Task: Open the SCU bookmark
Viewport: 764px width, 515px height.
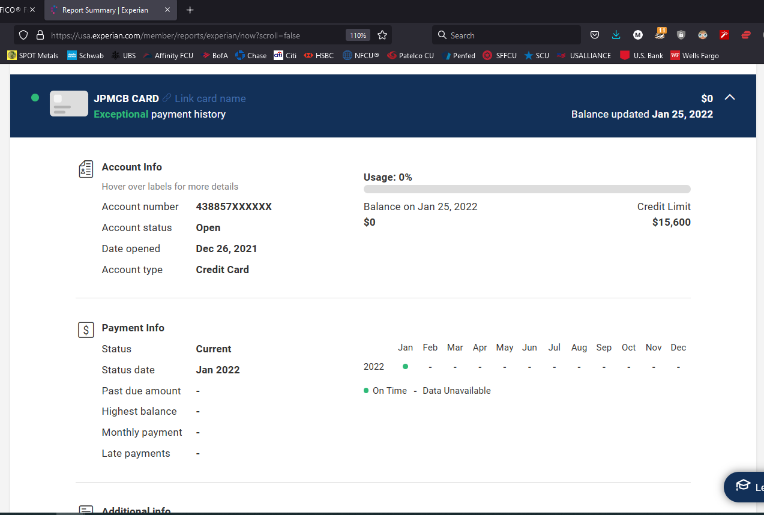Action: (537, 55)
